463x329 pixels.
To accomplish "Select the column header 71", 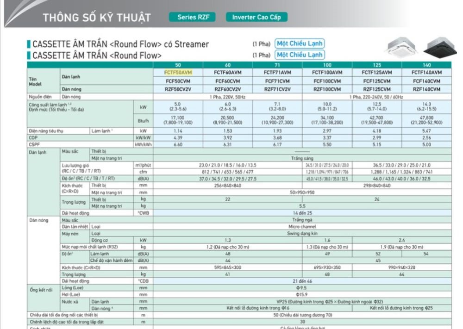I will [277, 65].
